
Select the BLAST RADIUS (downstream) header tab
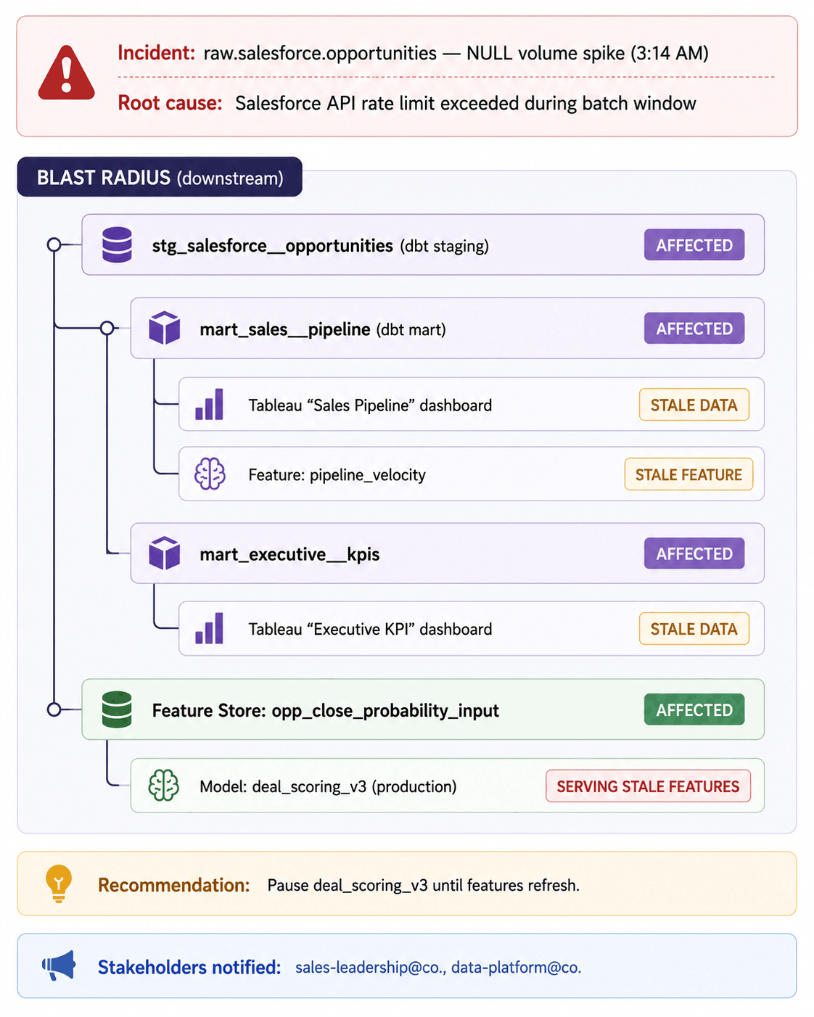coord(160,177)
